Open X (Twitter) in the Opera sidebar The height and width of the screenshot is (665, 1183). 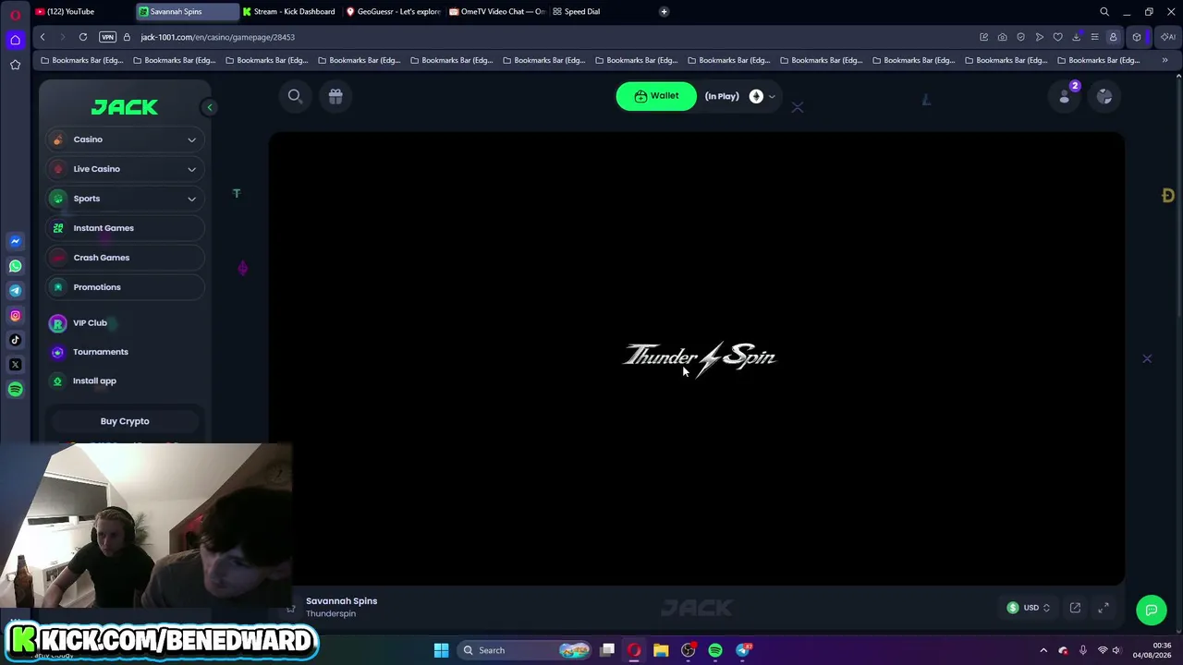coord(15,365)
